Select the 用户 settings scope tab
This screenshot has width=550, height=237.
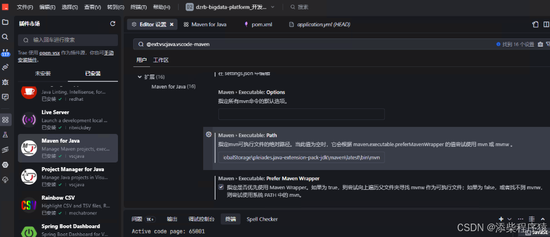click(141, 60)
